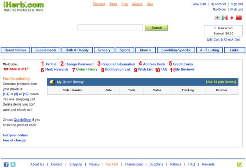Image resolution: width=246 pixels, height=168 pixels.
Task: Go to Address Book tab
Action: coord(154,64)
